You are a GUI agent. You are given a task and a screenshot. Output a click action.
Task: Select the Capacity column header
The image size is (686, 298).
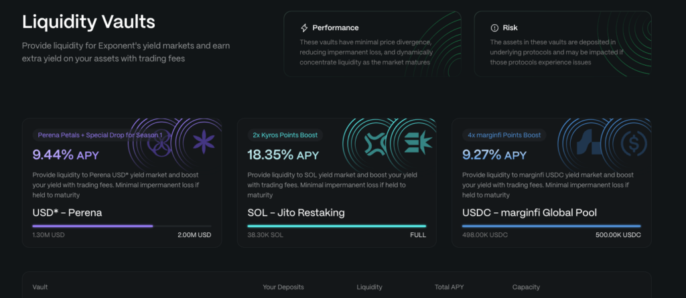tap(526, 287)
